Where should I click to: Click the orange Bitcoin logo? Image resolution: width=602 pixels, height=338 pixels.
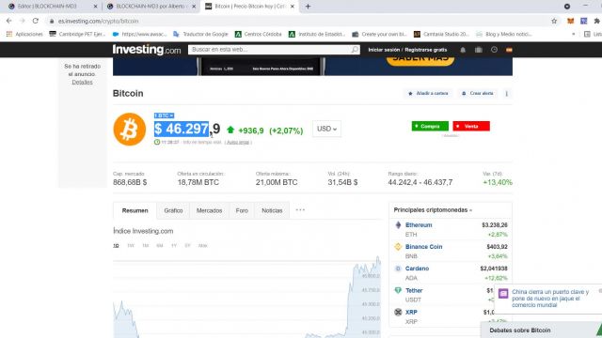click(x=130, y=130)
